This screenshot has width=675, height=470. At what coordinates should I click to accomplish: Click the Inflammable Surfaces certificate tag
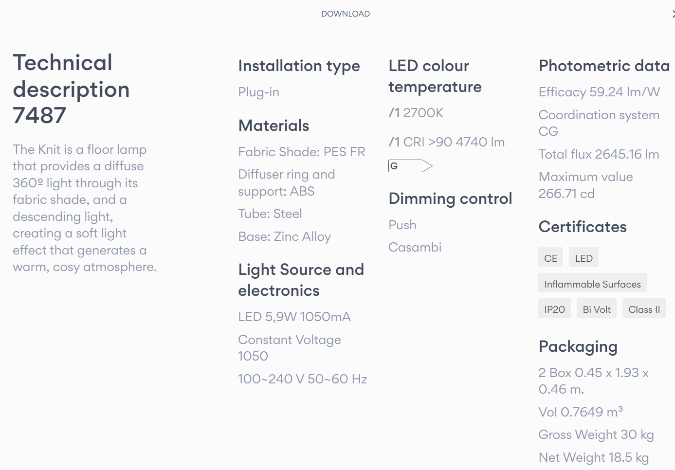592,284
